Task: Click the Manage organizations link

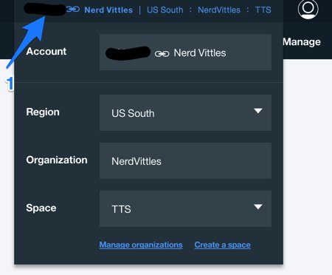Action: [141, 245]
